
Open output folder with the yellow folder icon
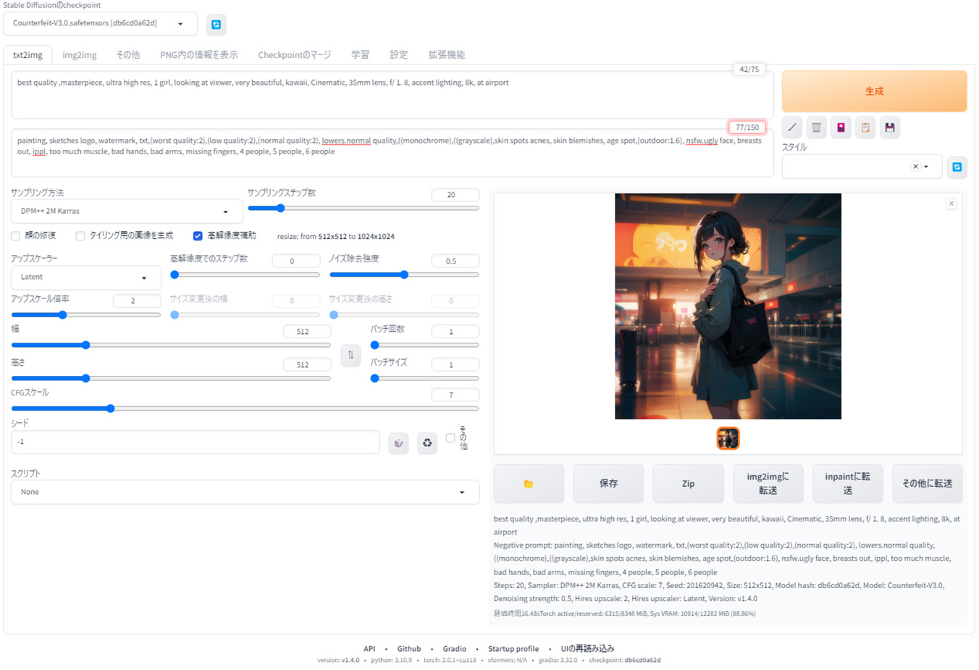pyautogui.click(x=529, y=483)
